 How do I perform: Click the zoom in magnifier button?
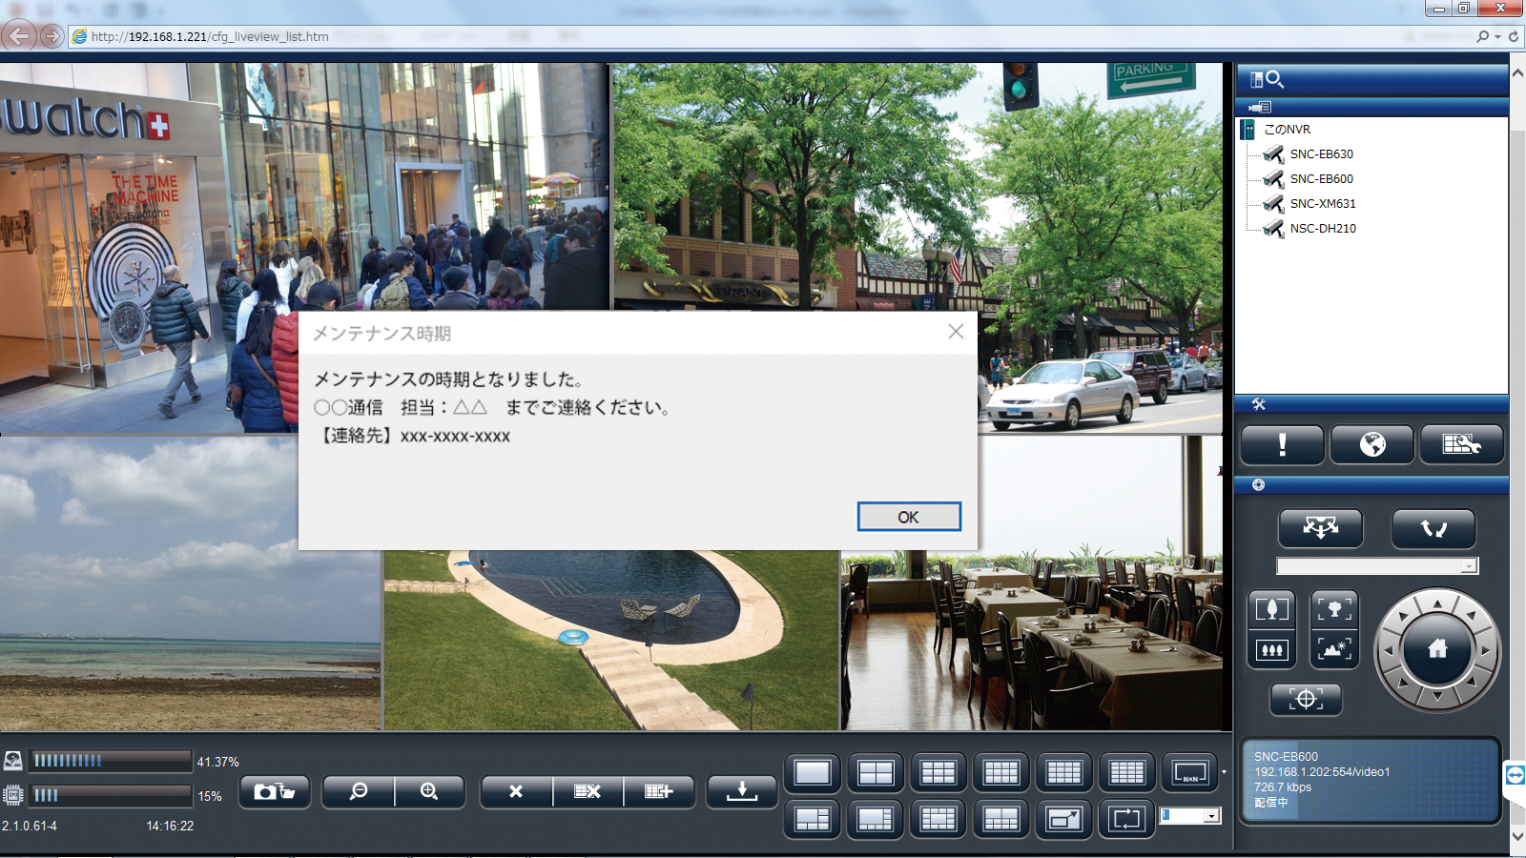coord(429,791)
